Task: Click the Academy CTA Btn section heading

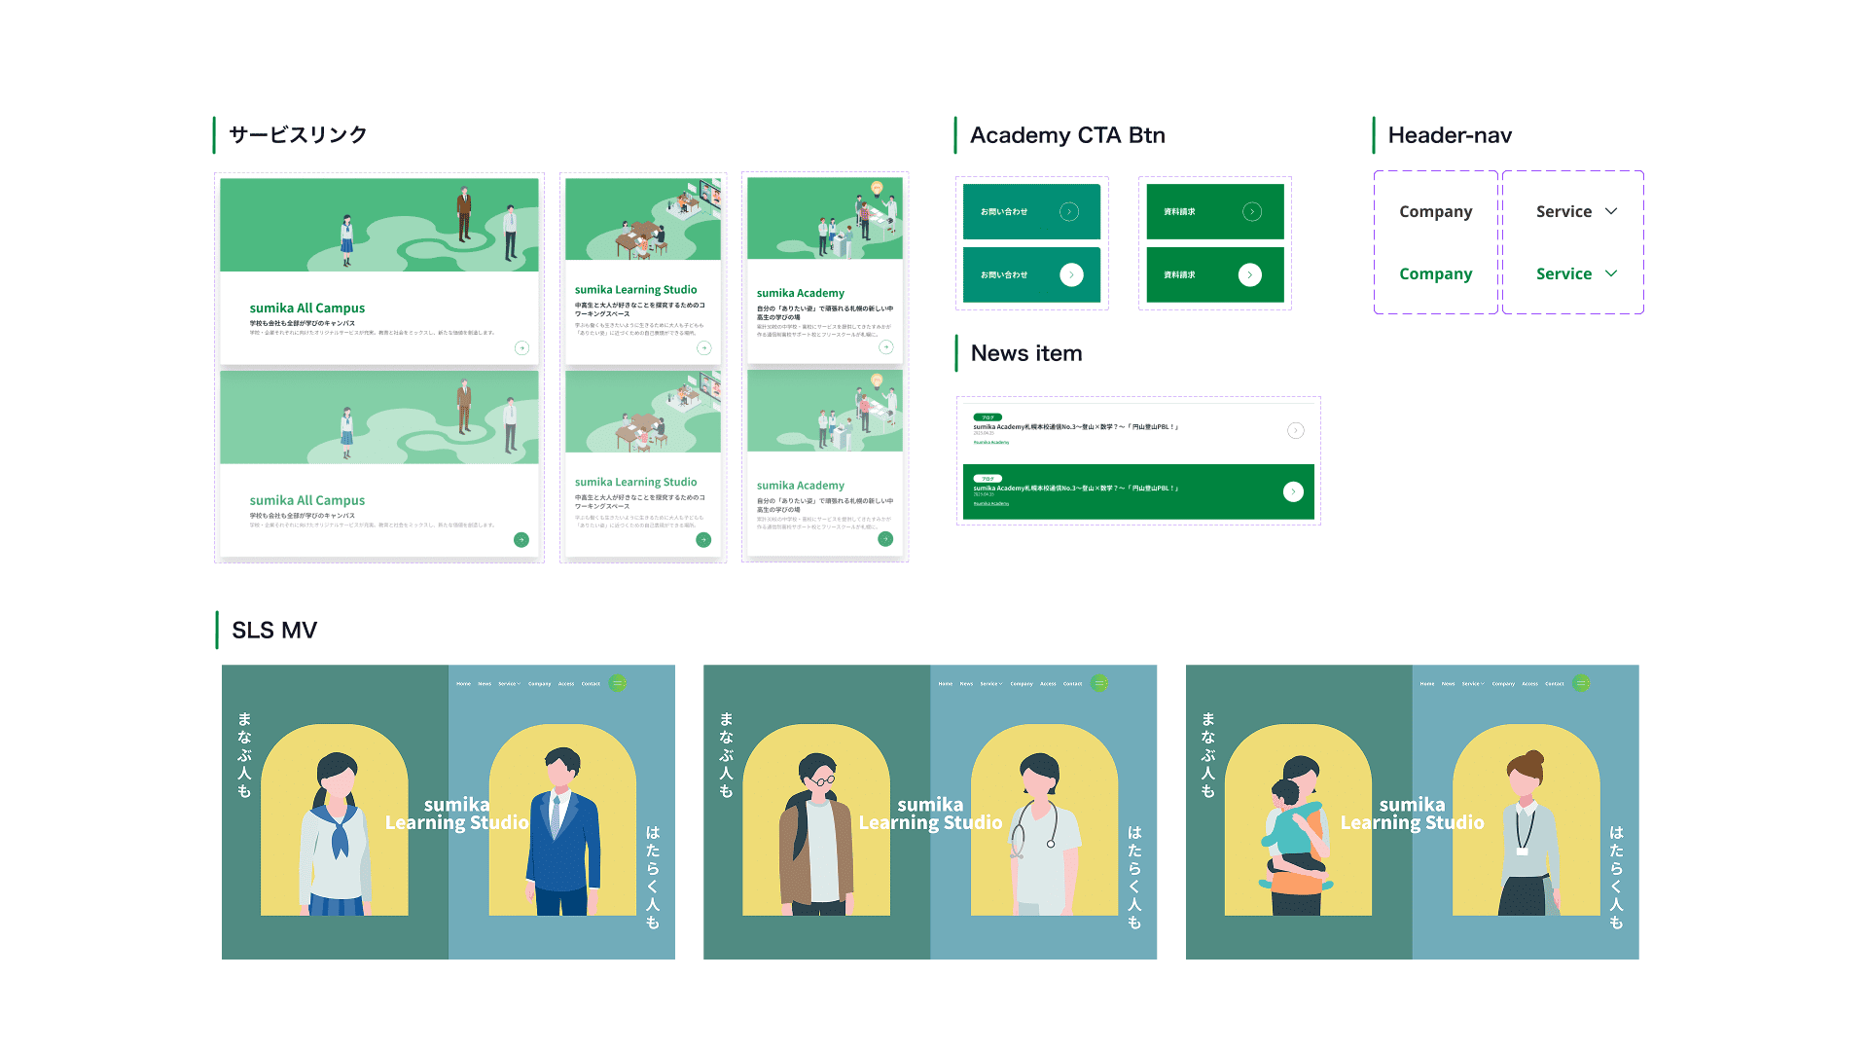Action: point(1067,135)
